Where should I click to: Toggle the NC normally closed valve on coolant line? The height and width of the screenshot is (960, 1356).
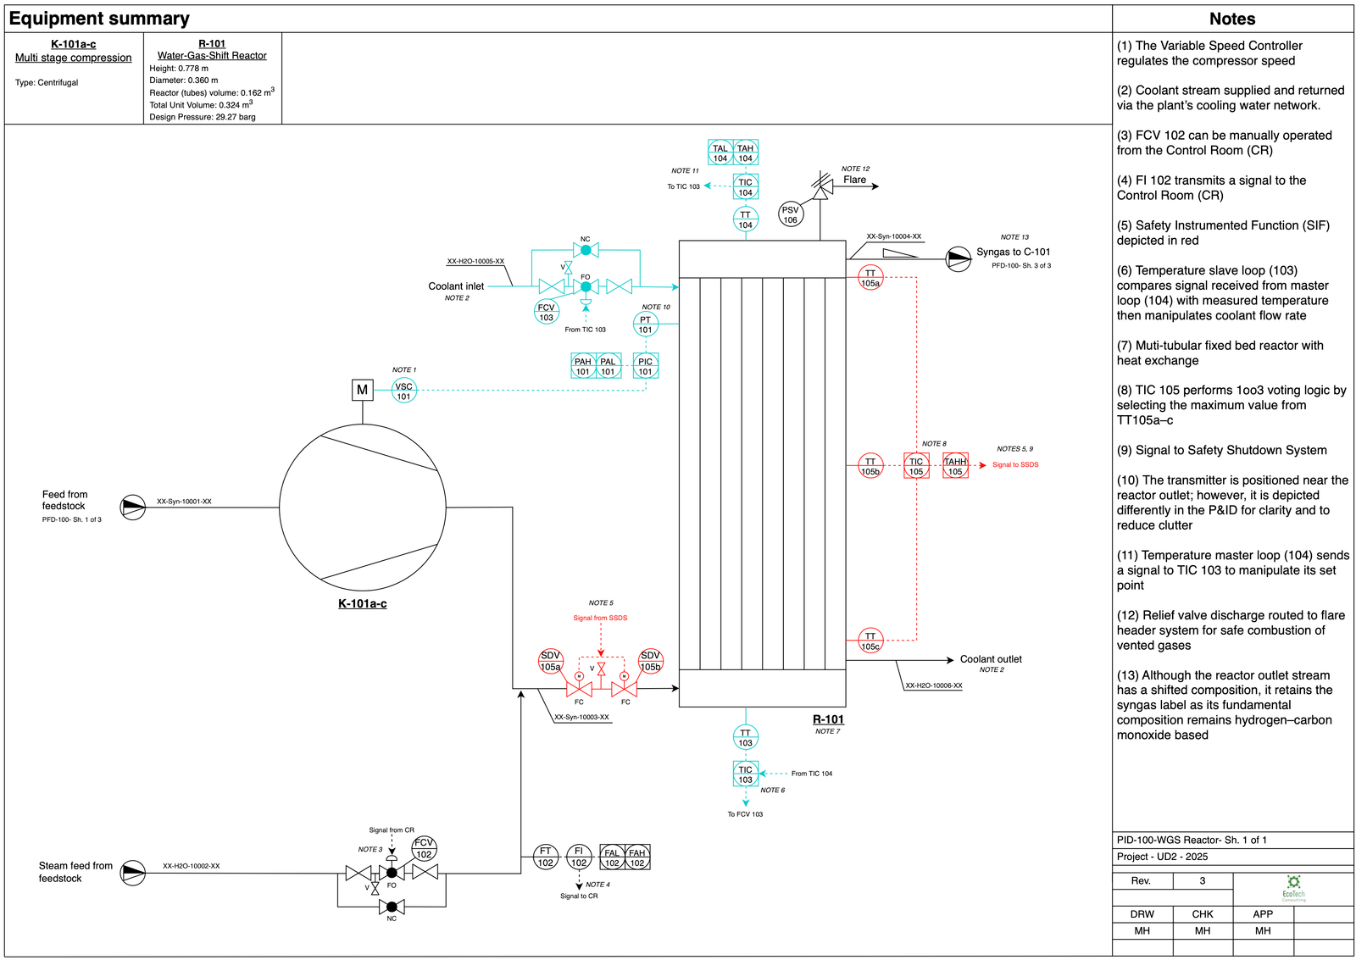(x=585, y=251)
